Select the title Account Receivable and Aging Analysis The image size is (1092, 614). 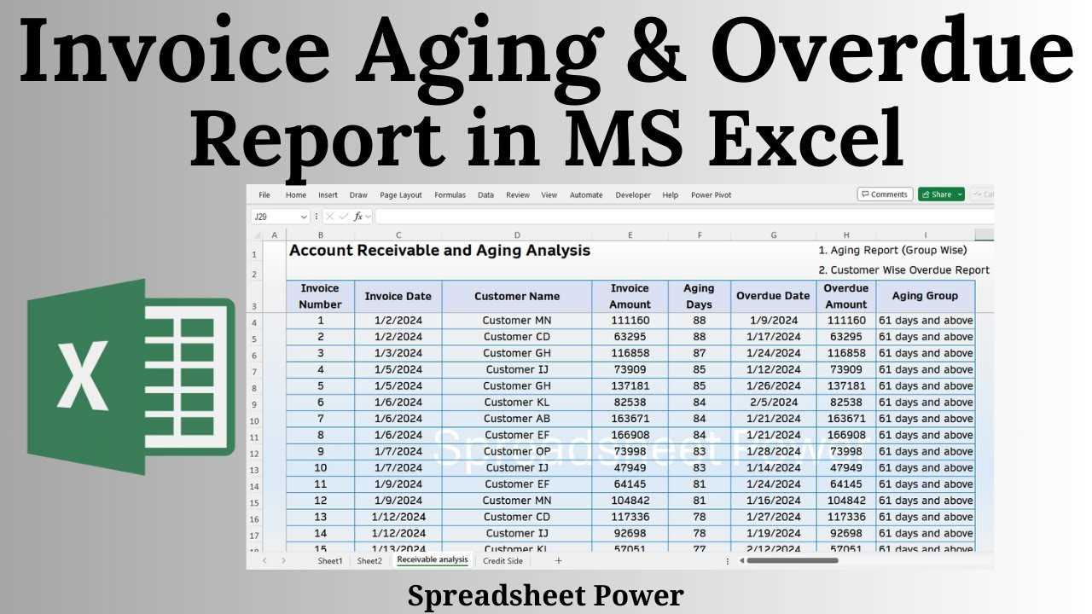coord(439,251)
